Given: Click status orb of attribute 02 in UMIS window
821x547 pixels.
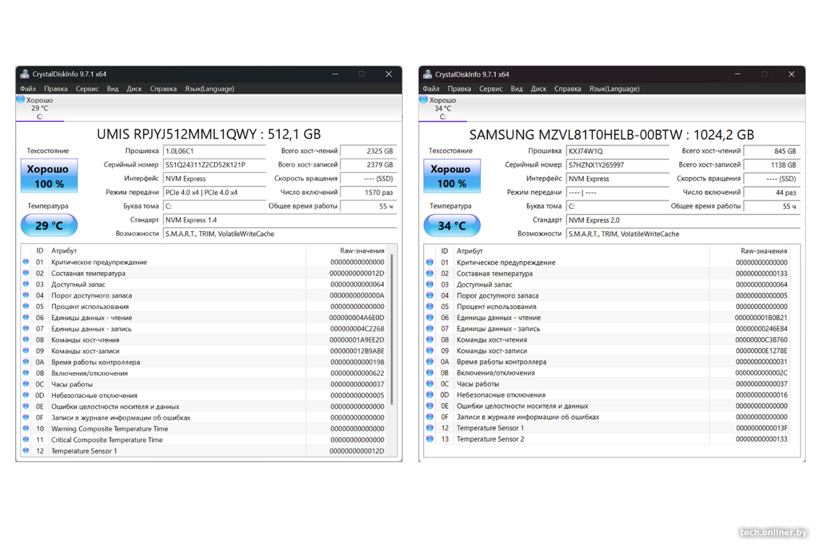Looking at the screenshot, I should tap(27, 273).
